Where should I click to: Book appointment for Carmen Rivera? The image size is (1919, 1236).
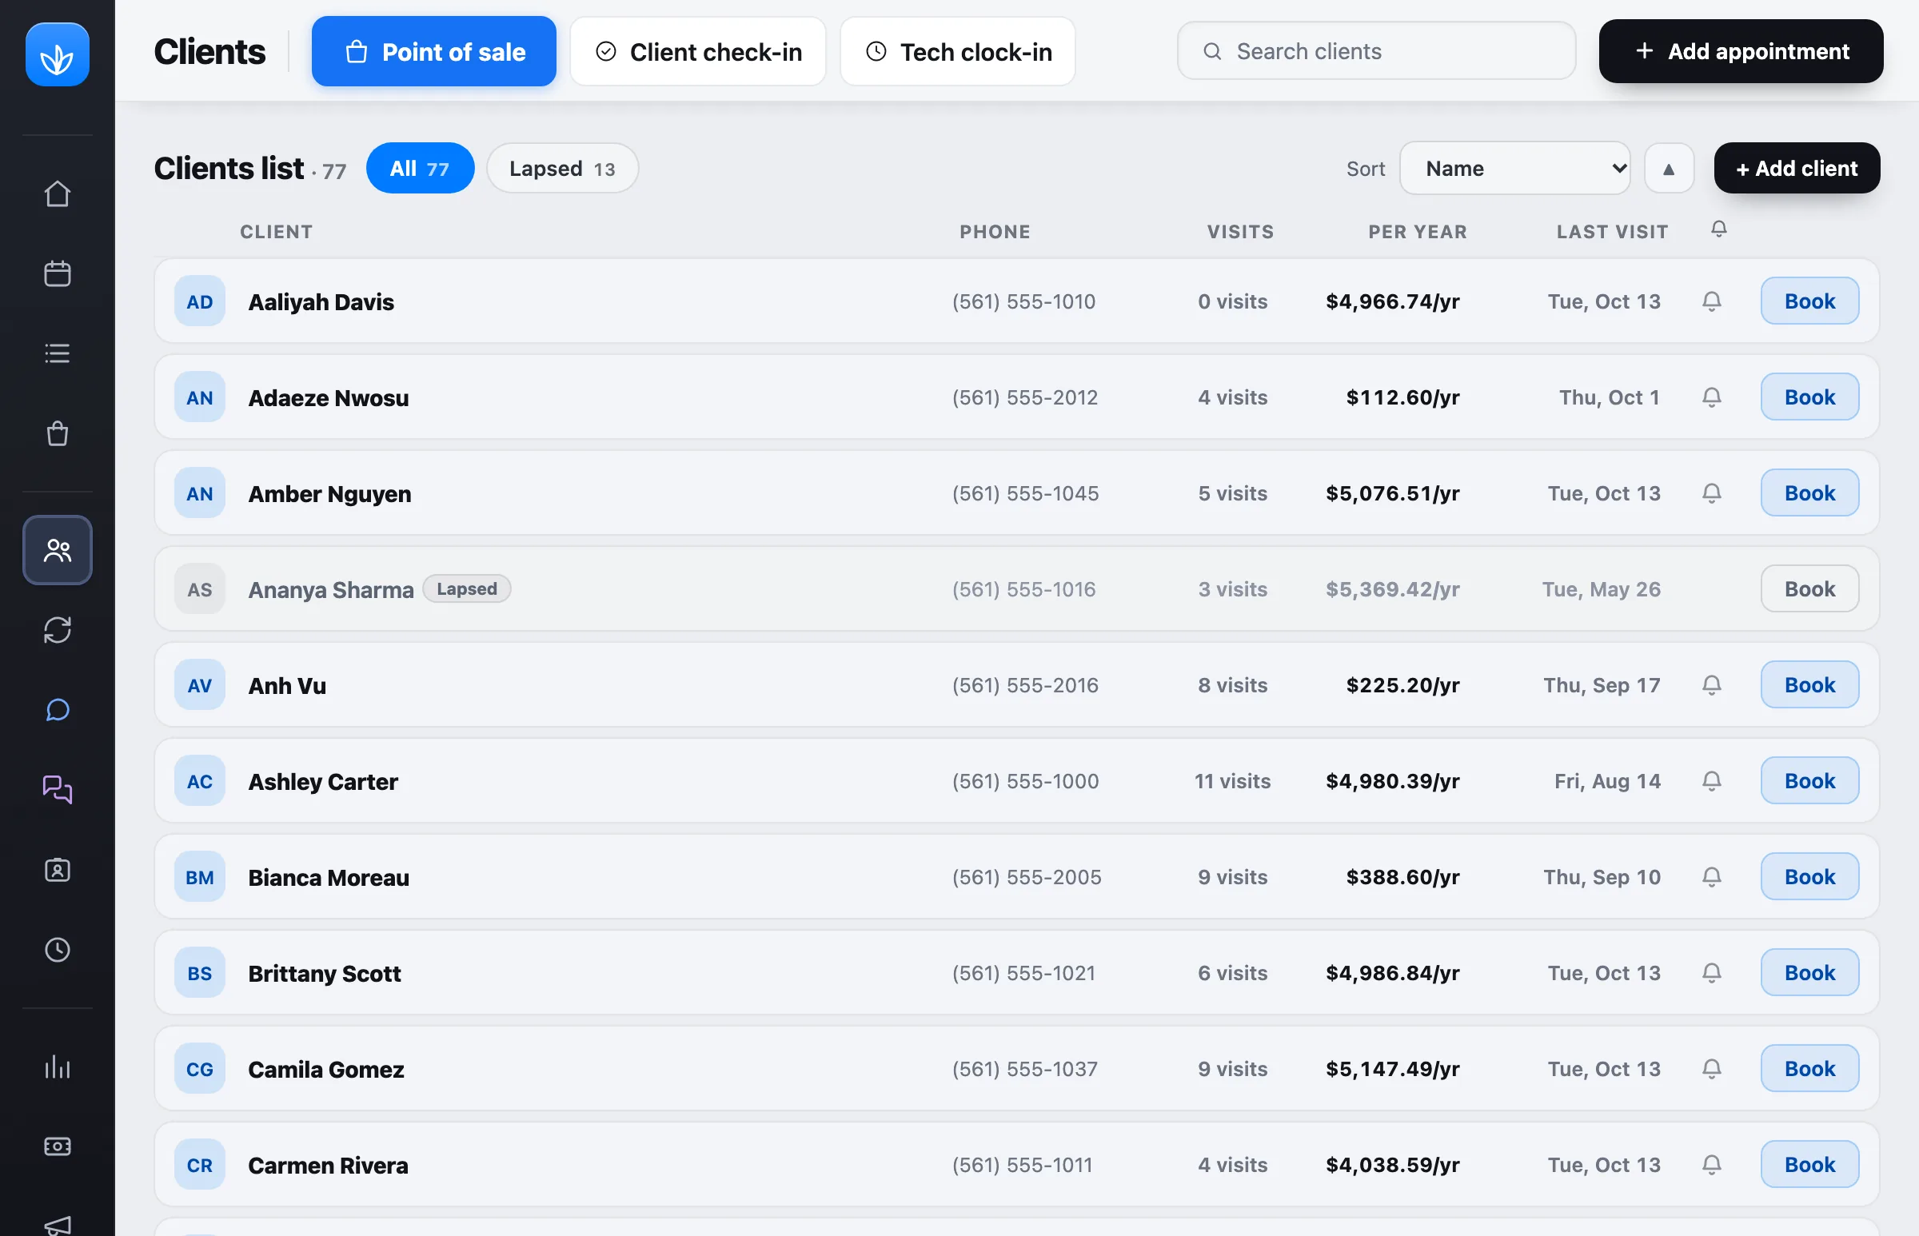(x=1809, y=1165)
